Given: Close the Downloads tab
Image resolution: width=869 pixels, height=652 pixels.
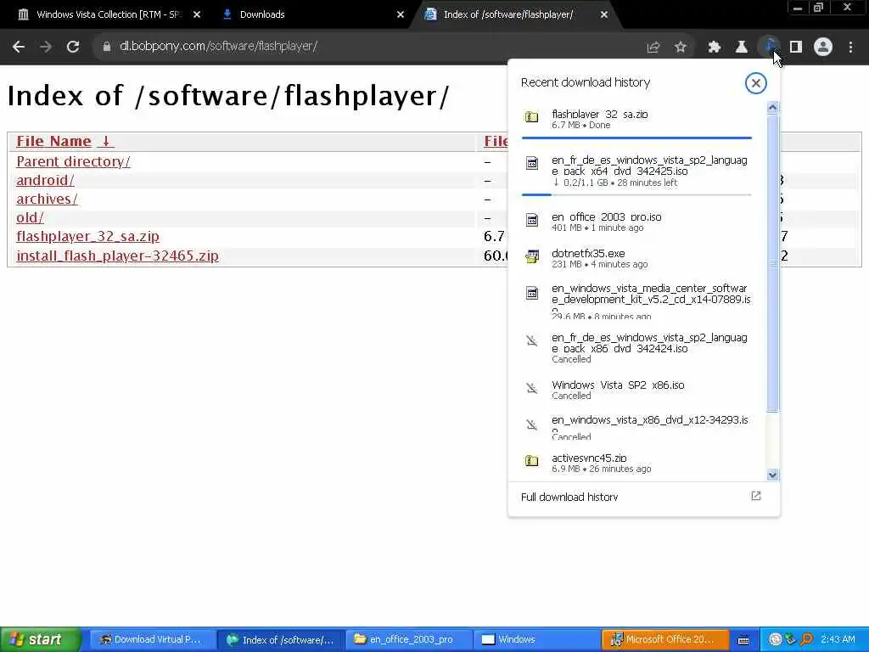Looking at the screenshot, I should click(x=401, y=15).
